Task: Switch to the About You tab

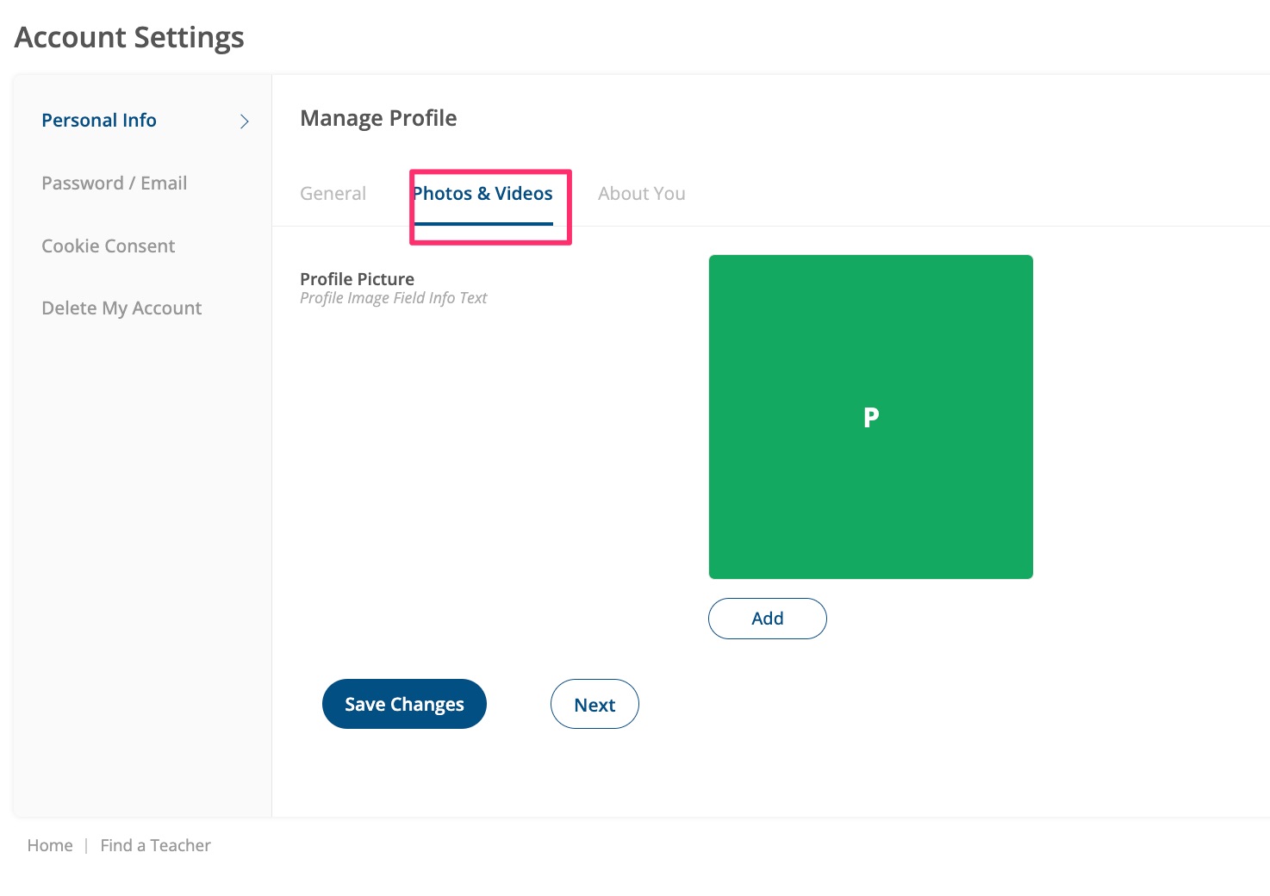Action: tap(641, 194)
